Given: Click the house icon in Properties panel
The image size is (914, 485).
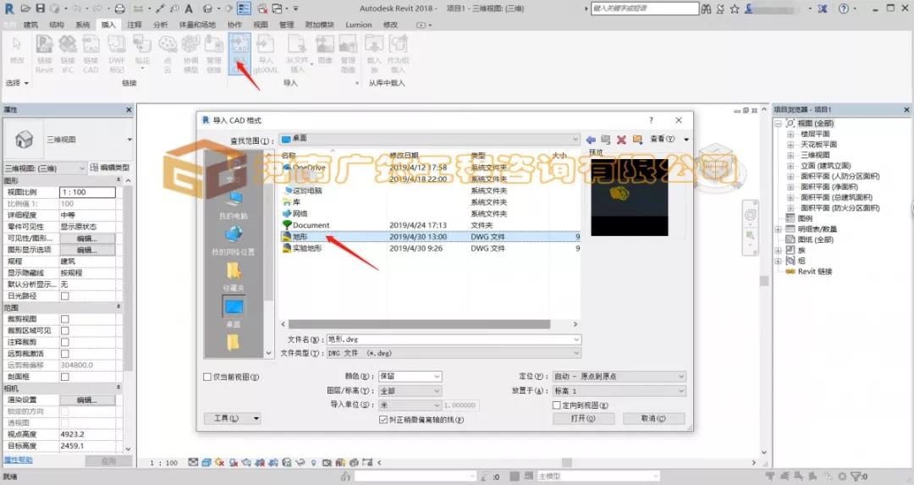Looking at the screenshot, I should [24, 140].
